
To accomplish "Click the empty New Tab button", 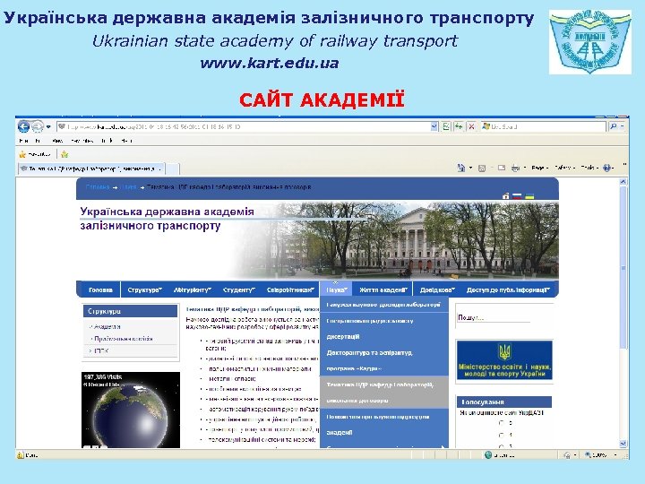I will (x=172, y=169).
